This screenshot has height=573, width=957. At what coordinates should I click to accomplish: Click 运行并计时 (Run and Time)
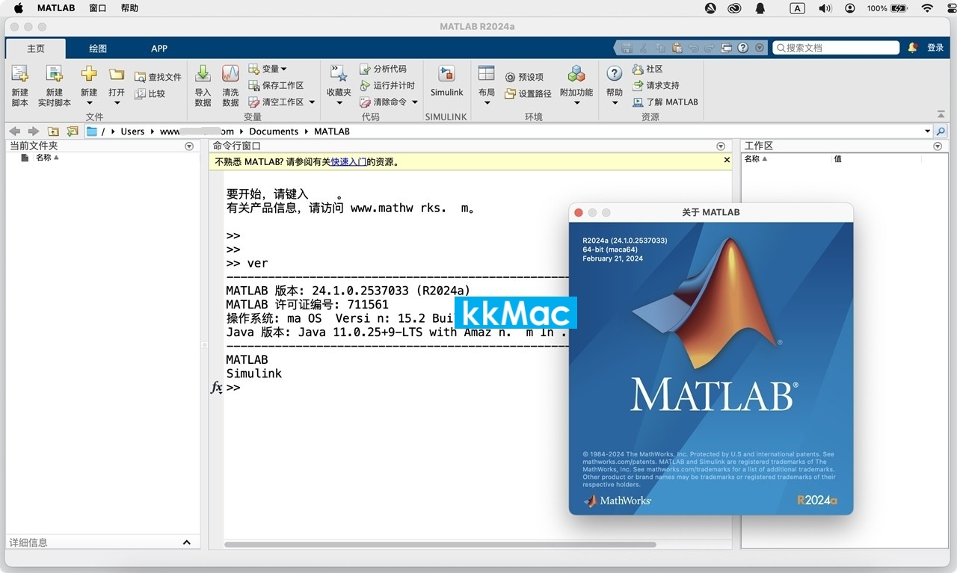coord(387,85)
